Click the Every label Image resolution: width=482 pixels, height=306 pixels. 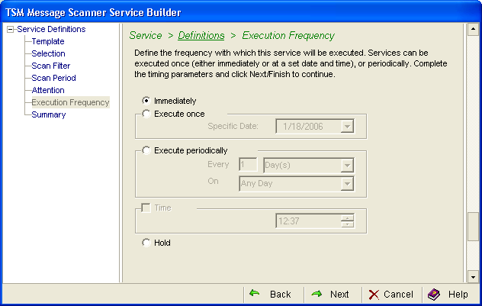[218, 164]
